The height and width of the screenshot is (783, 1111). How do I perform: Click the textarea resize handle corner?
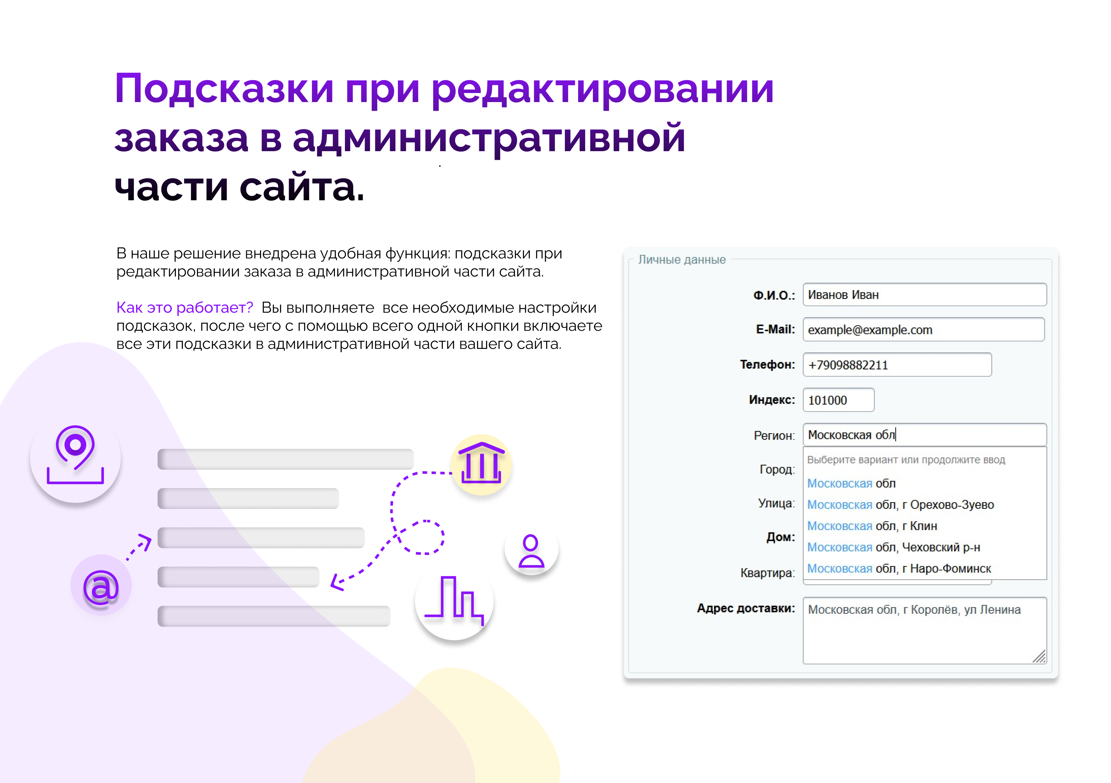[x=1040, y=657]
